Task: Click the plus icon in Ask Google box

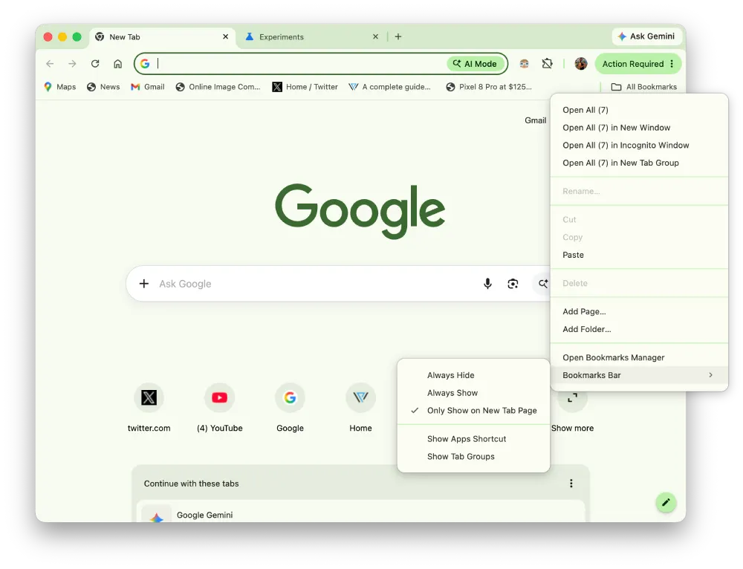Action: click(143, 283)
